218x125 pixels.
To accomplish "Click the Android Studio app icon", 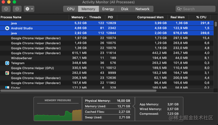I will point(7,28).
